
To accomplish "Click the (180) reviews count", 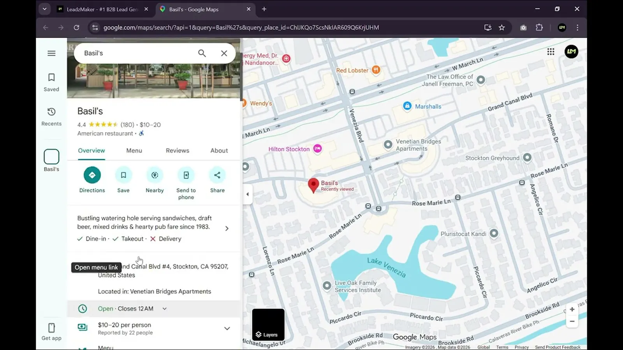I will 127,125.
